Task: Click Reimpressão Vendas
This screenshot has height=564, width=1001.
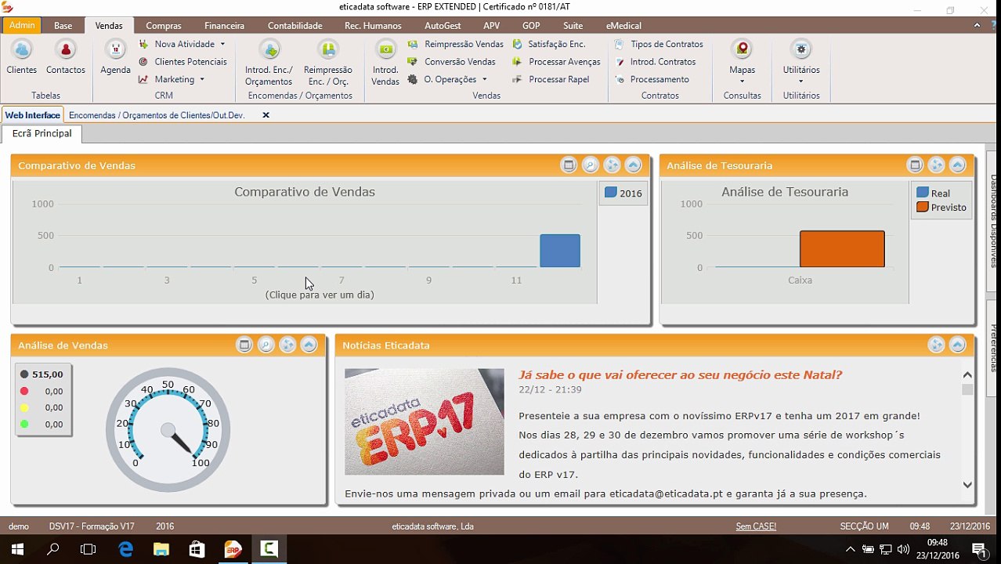Action: point(455,45)
